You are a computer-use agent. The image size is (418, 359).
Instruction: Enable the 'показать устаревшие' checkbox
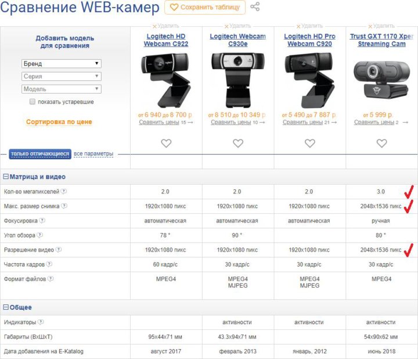pos(33,102)
